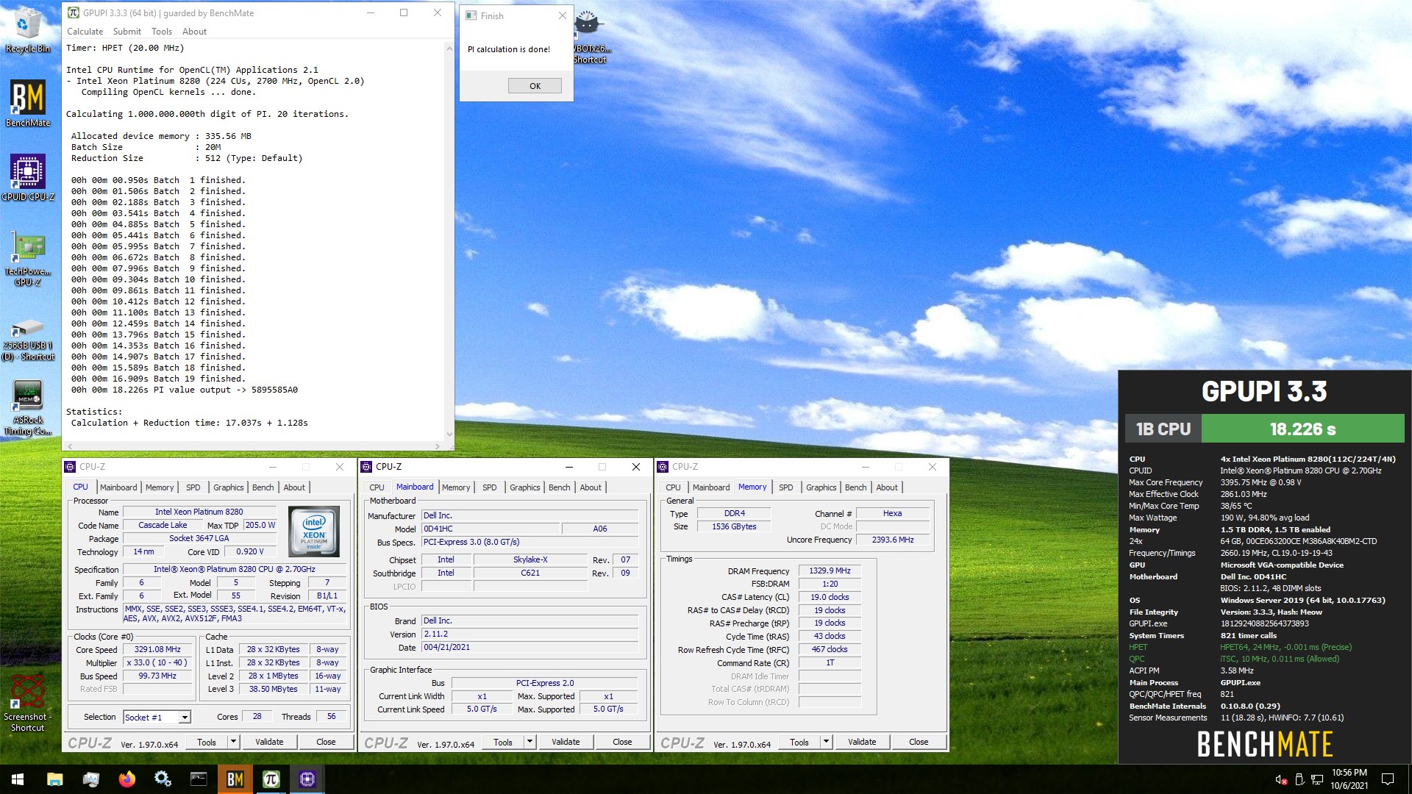Viewport: 1412px width, 794px height.
Task: Switch to CPU-Z in the taskbar
Action: (x=307, y=779)
